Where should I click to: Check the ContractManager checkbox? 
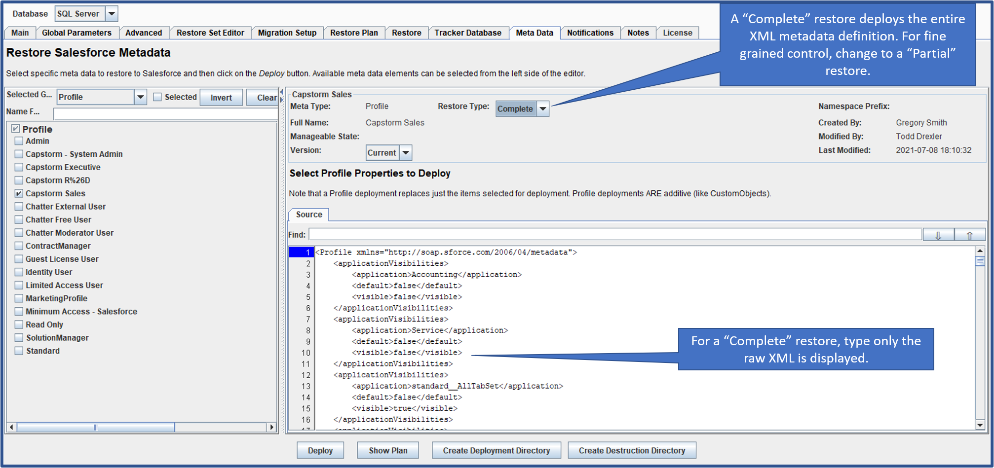(19, 246)
